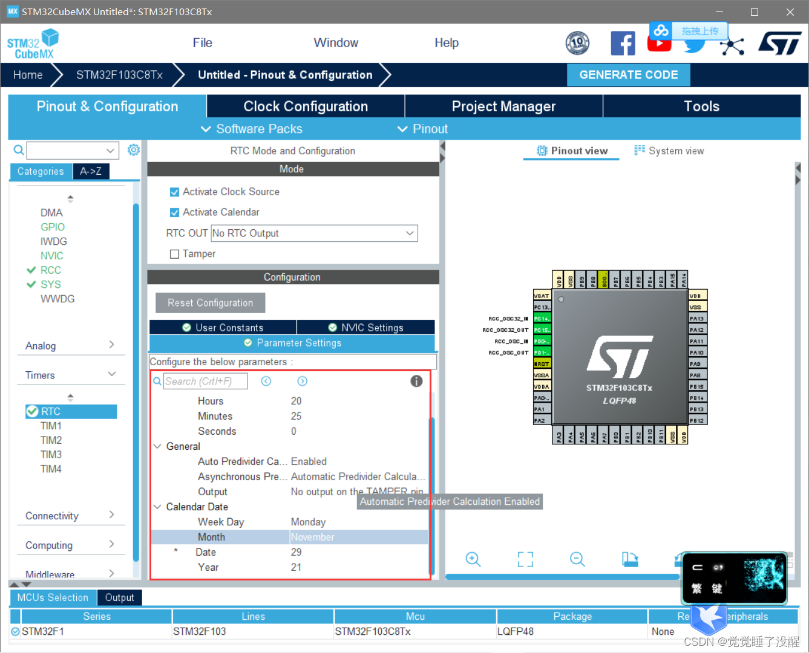This screenshot has height=653, width=809.
Task: Switch to System view tab
Action: 669,151
